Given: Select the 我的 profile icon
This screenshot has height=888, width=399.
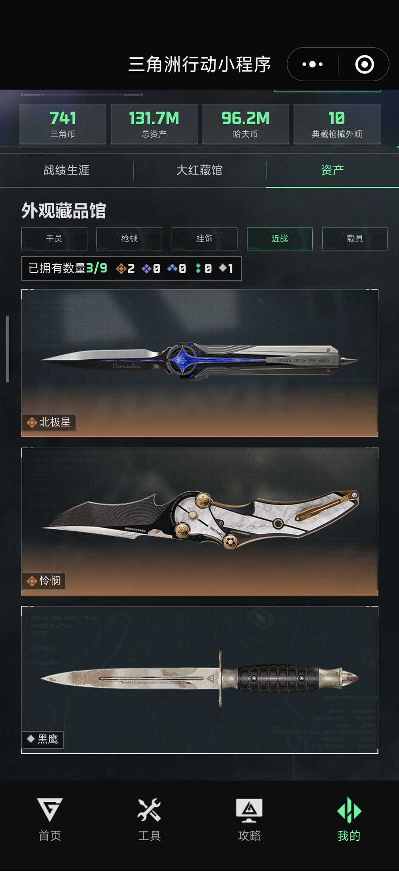Looking at the screenshot, I should 349,810.
